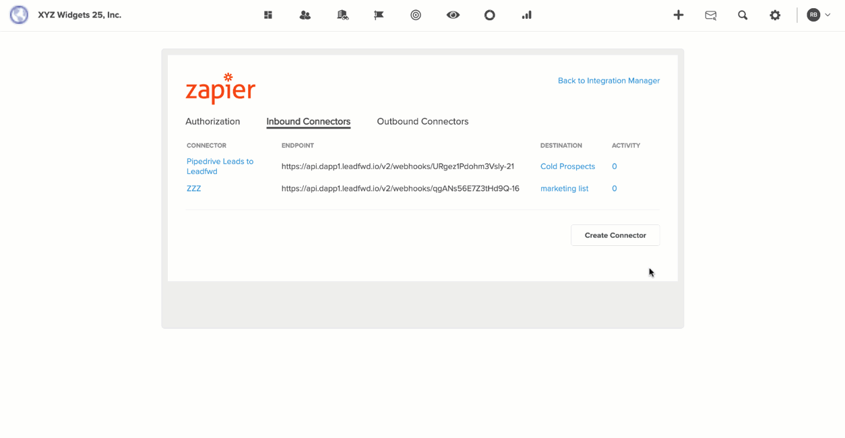Click activity count for ZZZ connector
The height and width of the screenshot is (438, 845).
coord(615,189)
